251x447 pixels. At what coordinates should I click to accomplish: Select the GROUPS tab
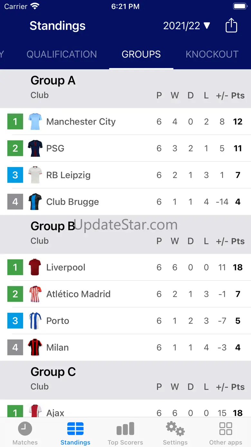click(141, 54)
